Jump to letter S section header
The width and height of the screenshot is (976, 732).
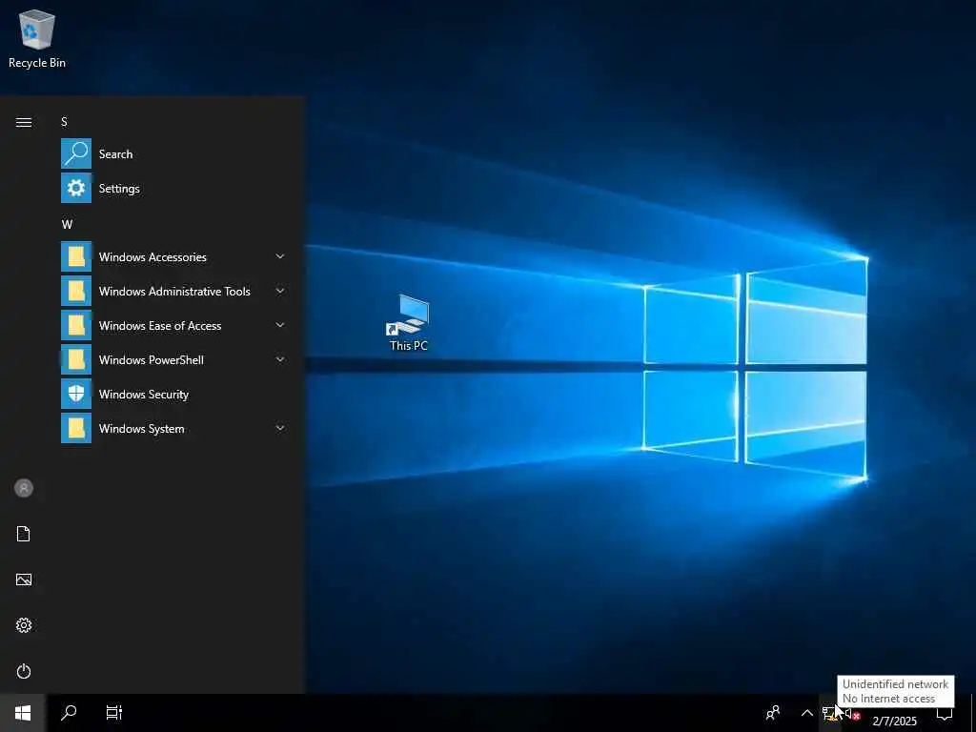[64, 122]
